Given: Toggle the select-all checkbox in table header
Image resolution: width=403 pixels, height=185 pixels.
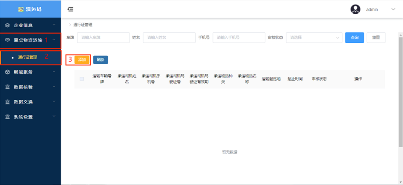Looking at the screenshot, I should click(82, 79).
